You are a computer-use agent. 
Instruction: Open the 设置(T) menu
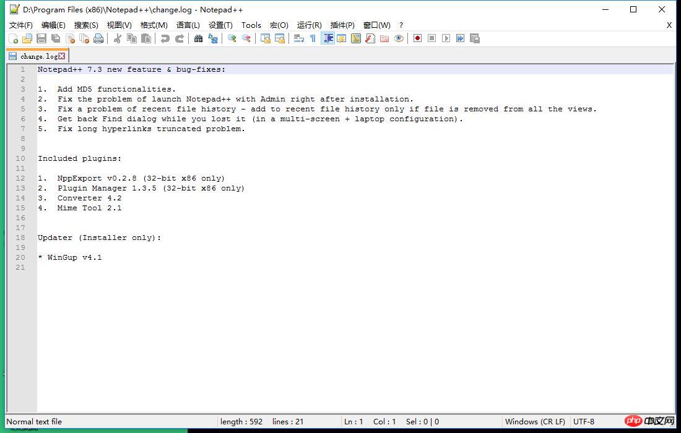(220, 25)
